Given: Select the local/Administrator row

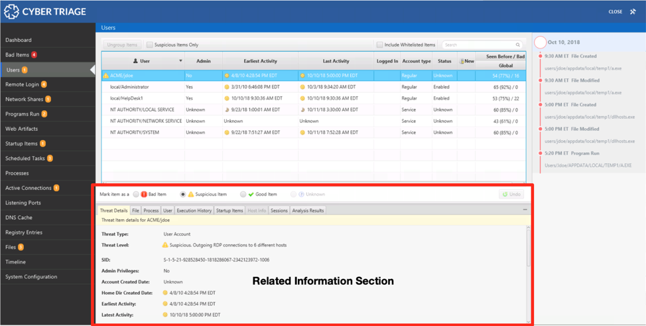Looking at the screenshot, I should pos(314,87).
